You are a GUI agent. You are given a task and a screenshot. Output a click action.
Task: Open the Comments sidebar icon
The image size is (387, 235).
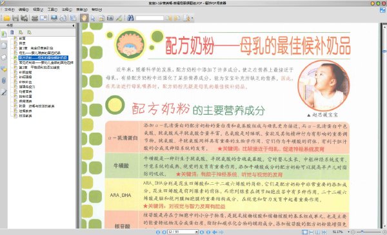coord(4,70)
